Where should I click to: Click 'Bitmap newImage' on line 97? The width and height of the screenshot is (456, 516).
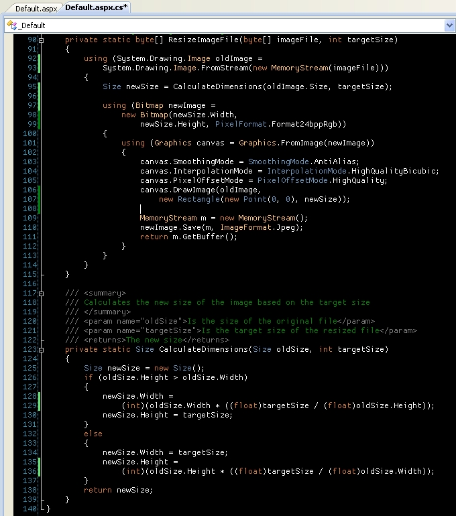tap(170, 105)
